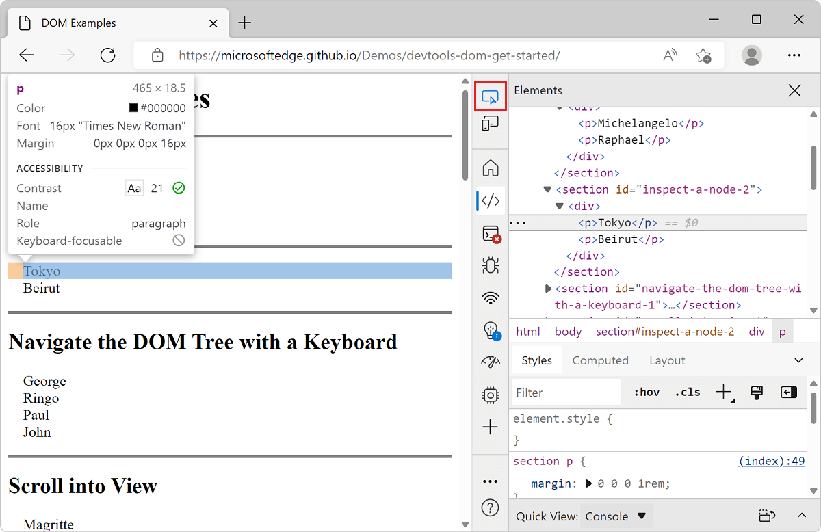The height and width of the screenshot is (532, 821).
Task: Open the Memory tool chip icon
Action: [x=490, y=395]
